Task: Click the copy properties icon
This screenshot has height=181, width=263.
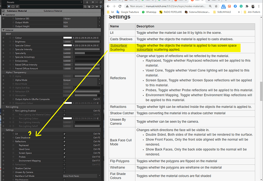Action: pos(85,7)
